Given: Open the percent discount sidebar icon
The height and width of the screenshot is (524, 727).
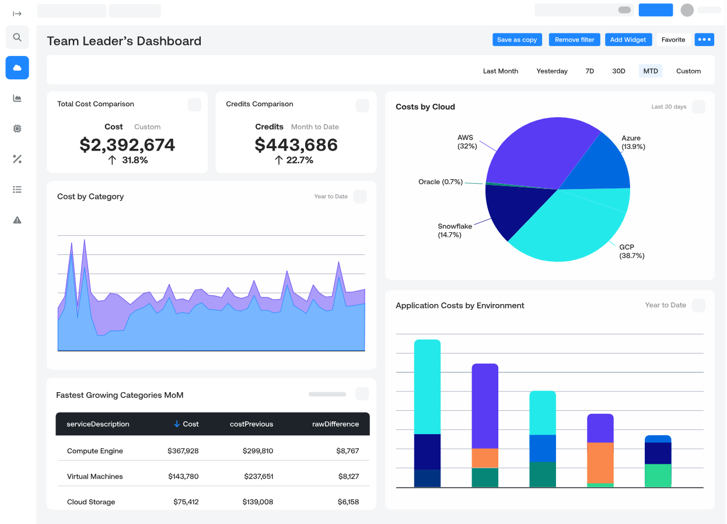Looking at the screenshot, I should pos(17,159).
